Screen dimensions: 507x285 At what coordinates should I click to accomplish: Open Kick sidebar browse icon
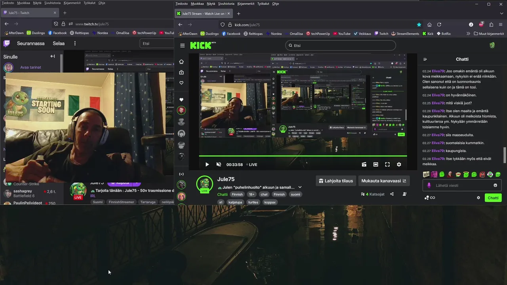pos(181,72)
